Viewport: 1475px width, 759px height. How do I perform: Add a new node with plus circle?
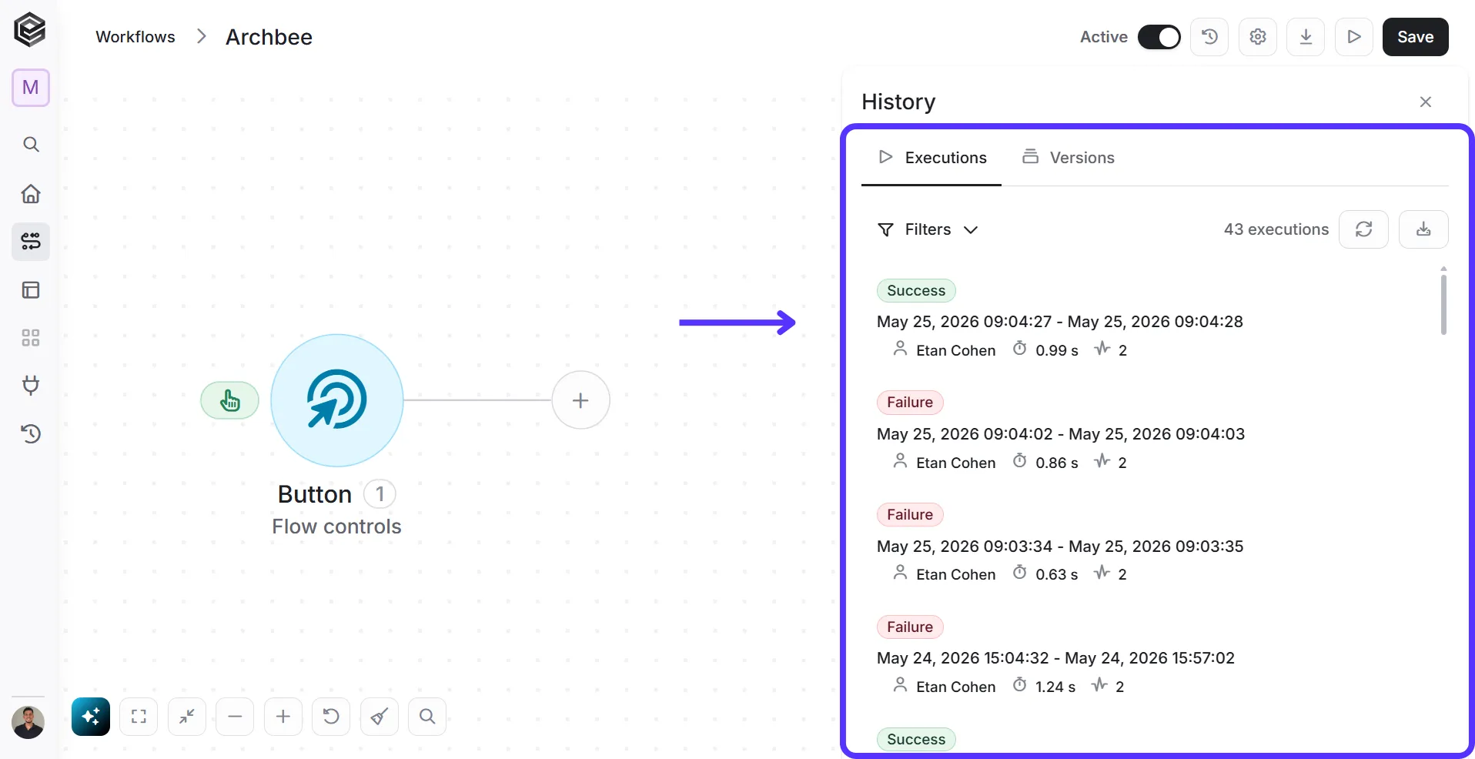click(581, 400)
